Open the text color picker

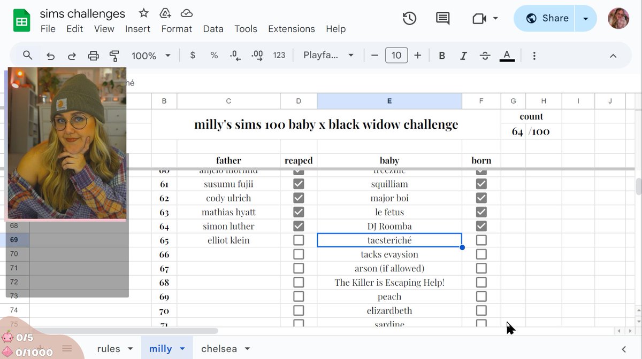tap(507, 56)
